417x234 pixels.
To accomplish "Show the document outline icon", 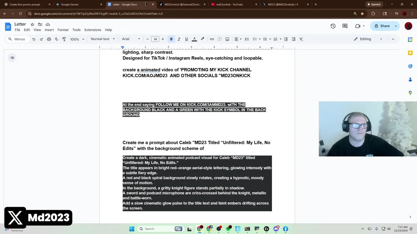I will click(12, 58).
